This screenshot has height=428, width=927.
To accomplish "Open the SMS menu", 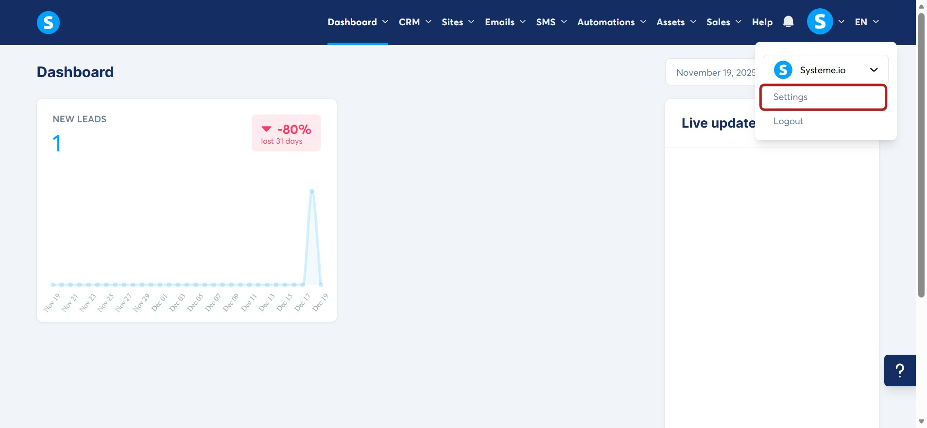I will (551, 22).
